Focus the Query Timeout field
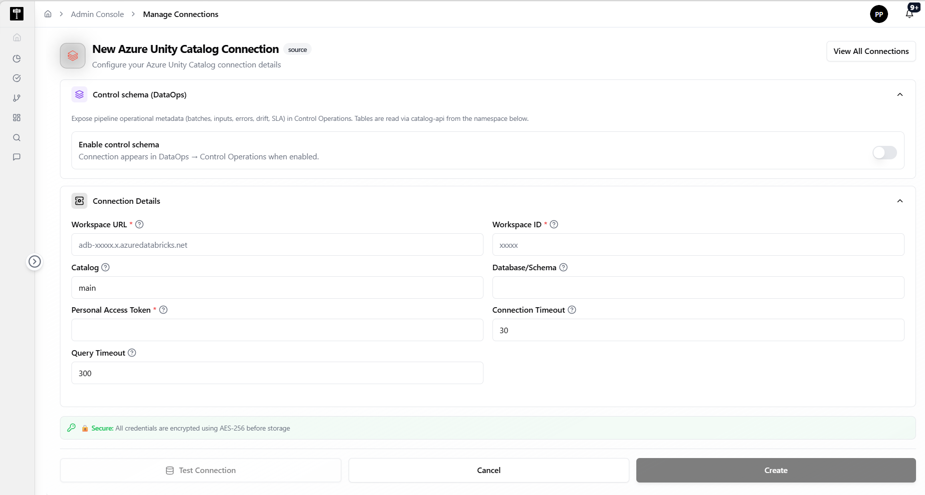The width and height of the screenshot is (925, 495). pyautogui.click(x=277, y=373)
